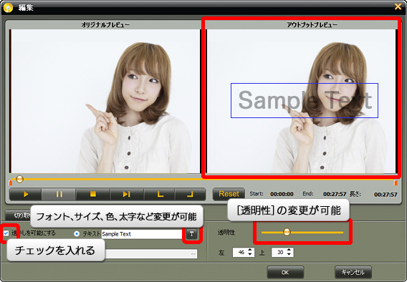Image resolution: width=407 pixels, height=282 pixels.
Task: Pause the video preview
Action: (x=59, y=194)
